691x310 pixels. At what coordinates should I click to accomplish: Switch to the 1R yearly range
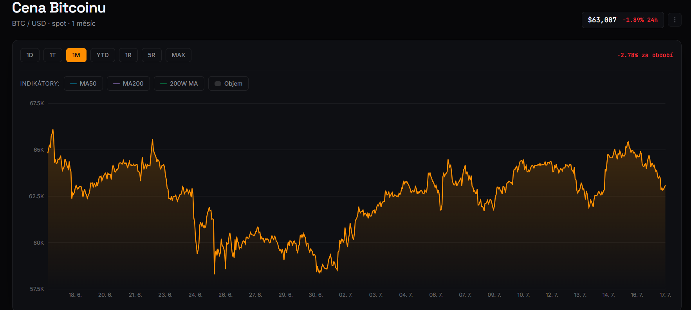(x=128, y=55)
